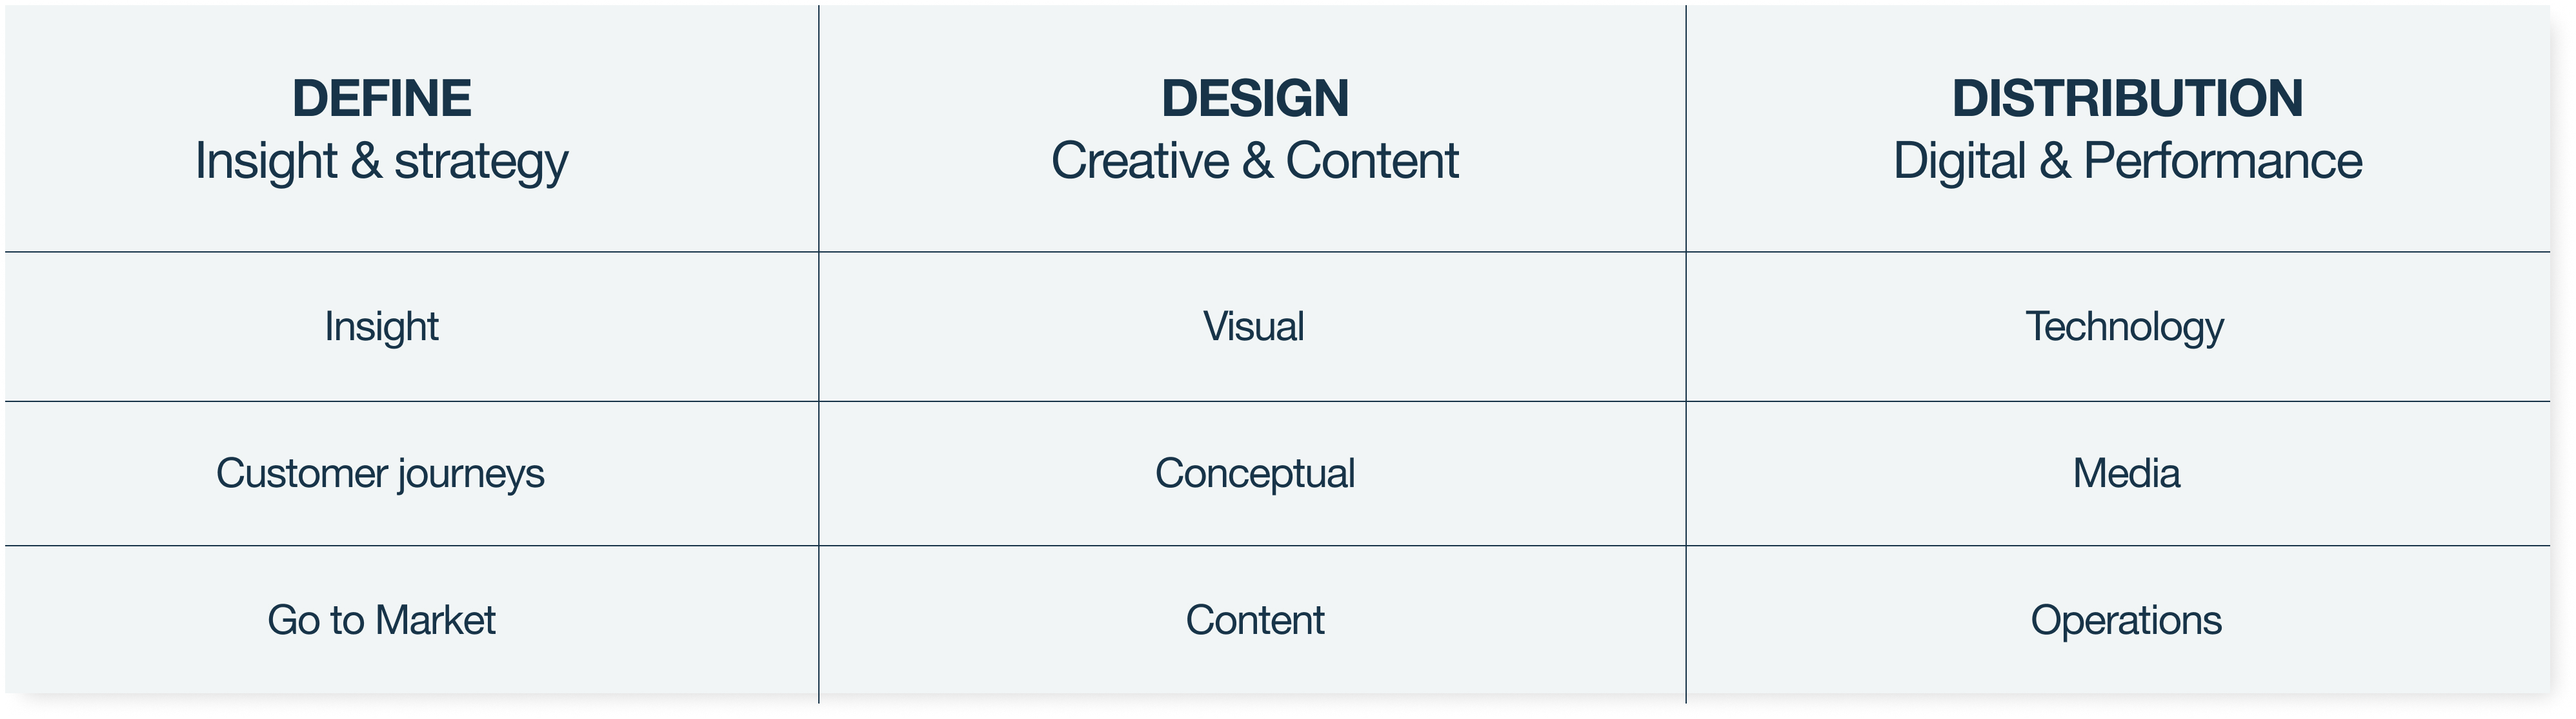Click the DEFINE column heading

point(381,98)
